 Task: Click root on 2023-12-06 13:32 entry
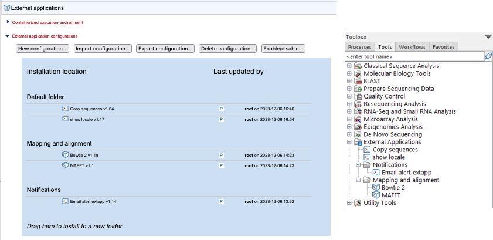(x=269, y=202)
